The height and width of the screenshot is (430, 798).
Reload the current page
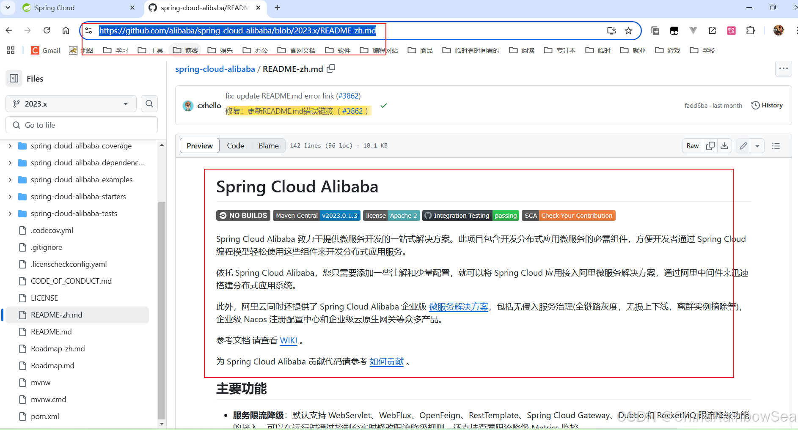pyautogui.click(x=47, y=30)
